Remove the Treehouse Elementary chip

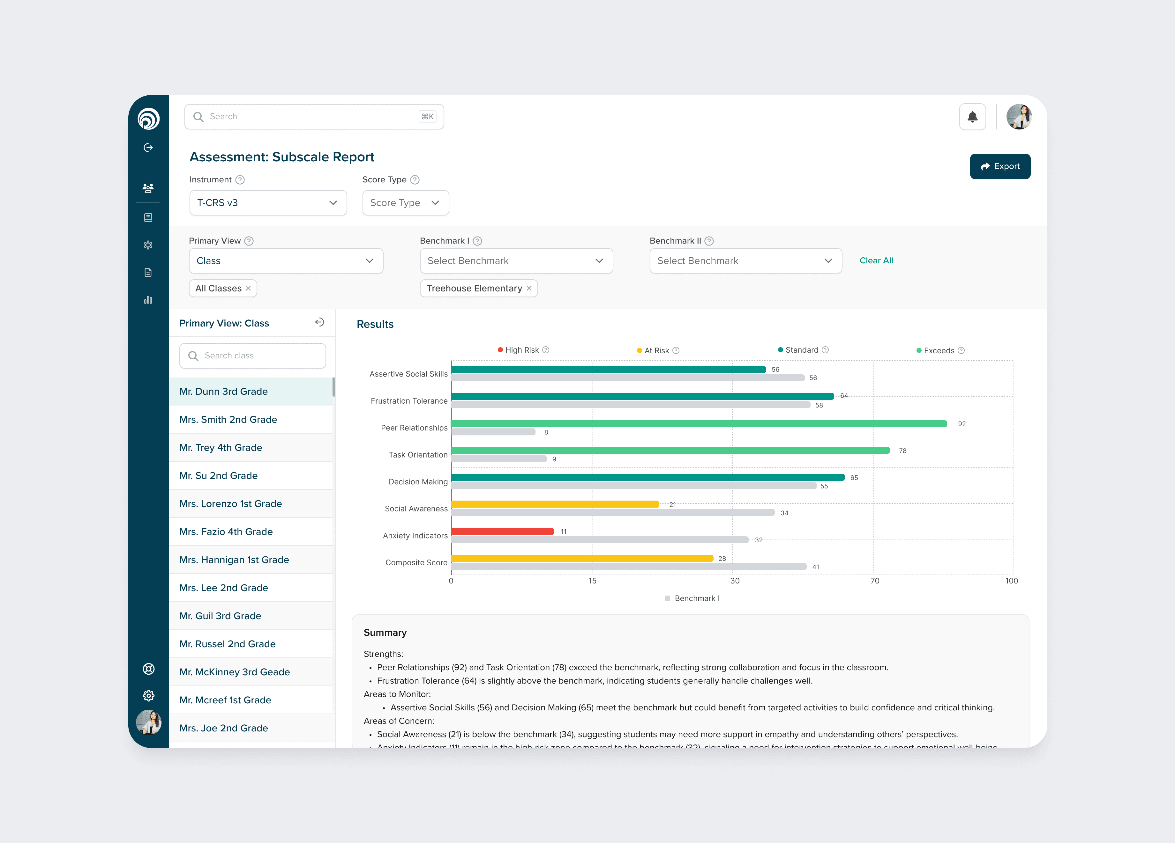[529, 288]
